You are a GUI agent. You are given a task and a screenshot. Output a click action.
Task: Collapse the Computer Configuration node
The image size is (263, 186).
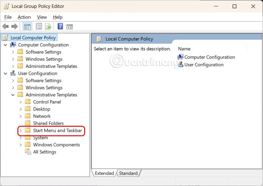pos(5,45)
